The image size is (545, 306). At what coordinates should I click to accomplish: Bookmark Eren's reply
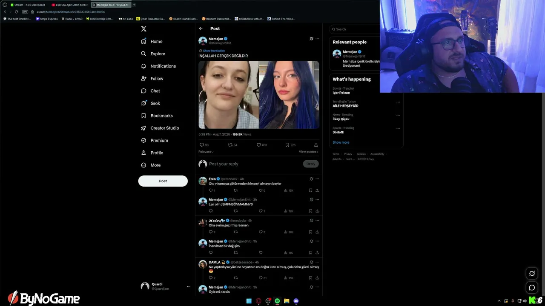pos(310,190)
